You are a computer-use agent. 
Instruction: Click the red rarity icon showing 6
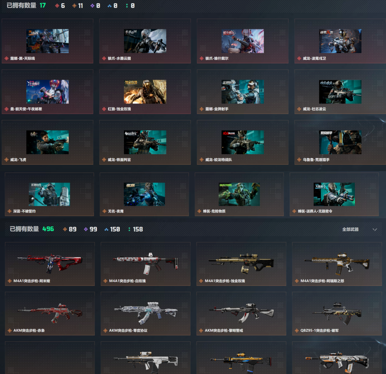pos(57,6)
